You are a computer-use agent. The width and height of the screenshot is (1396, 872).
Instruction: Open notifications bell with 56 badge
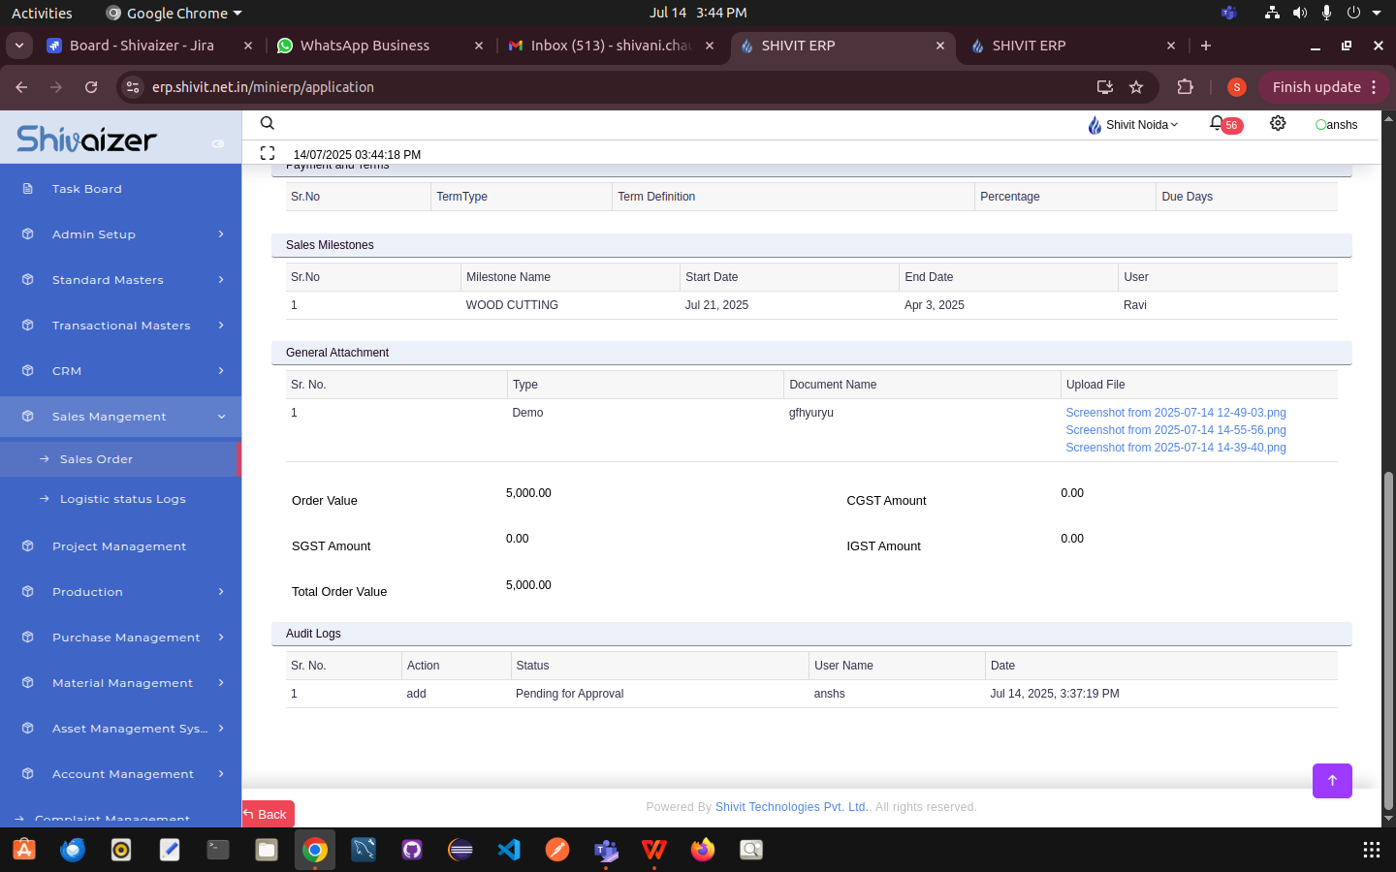1217,124
